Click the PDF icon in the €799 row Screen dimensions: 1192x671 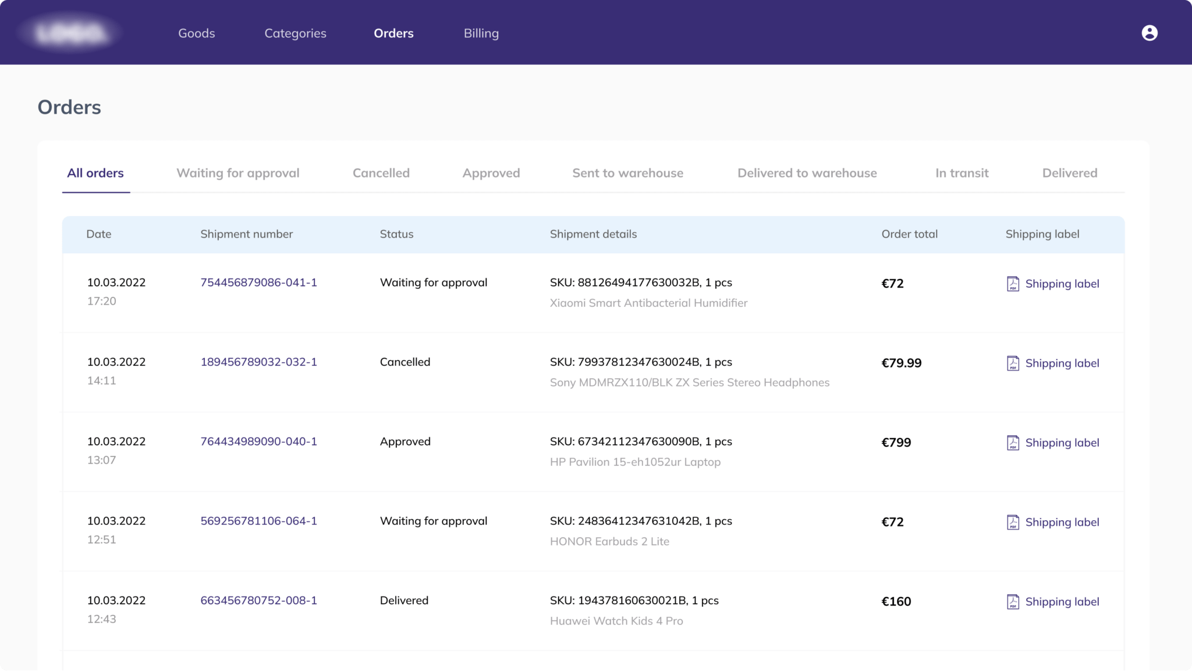pos(1013,443)
